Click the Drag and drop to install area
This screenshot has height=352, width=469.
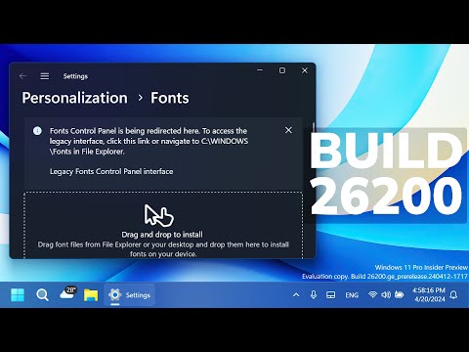(163, 226)
